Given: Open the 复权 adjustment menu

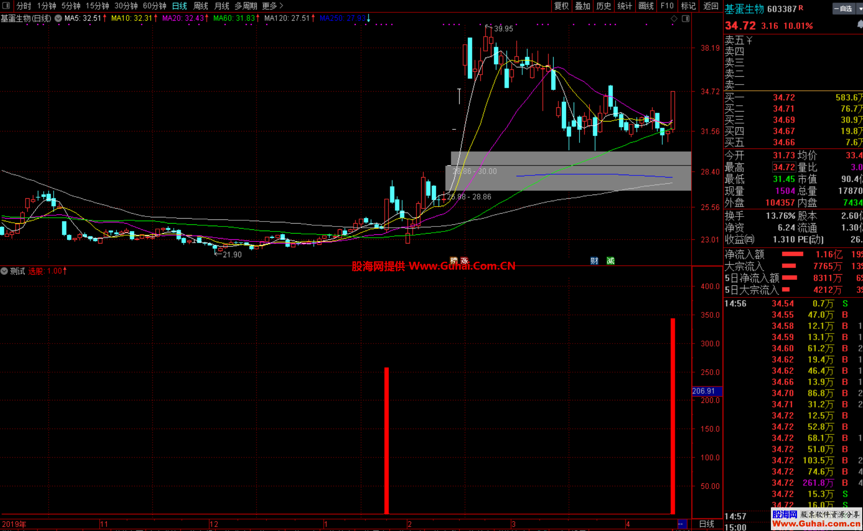Looking at the screenshot, I should point(562,6).
